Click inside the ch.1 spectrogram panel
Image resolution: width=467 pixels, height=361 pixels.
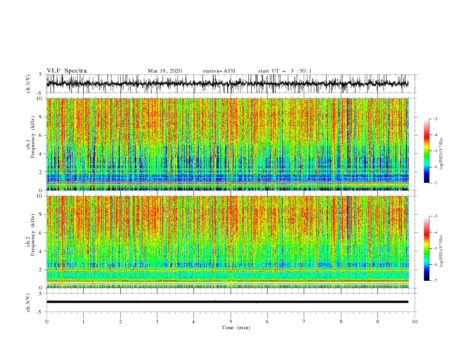coord(228,144)
